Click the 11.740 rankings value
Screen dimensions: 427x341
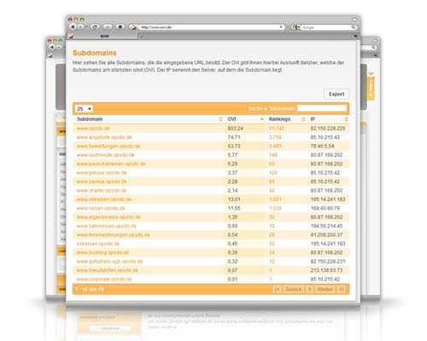[x=277, y=129]
